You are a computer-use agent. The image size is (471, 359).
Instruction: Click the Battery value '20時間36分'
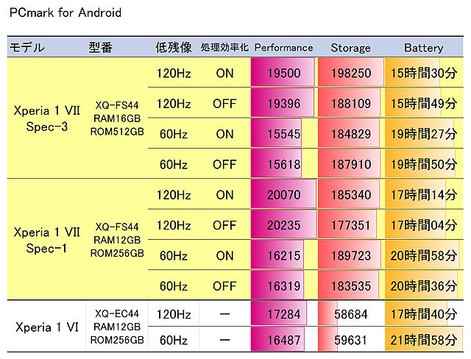click(424, 286)
